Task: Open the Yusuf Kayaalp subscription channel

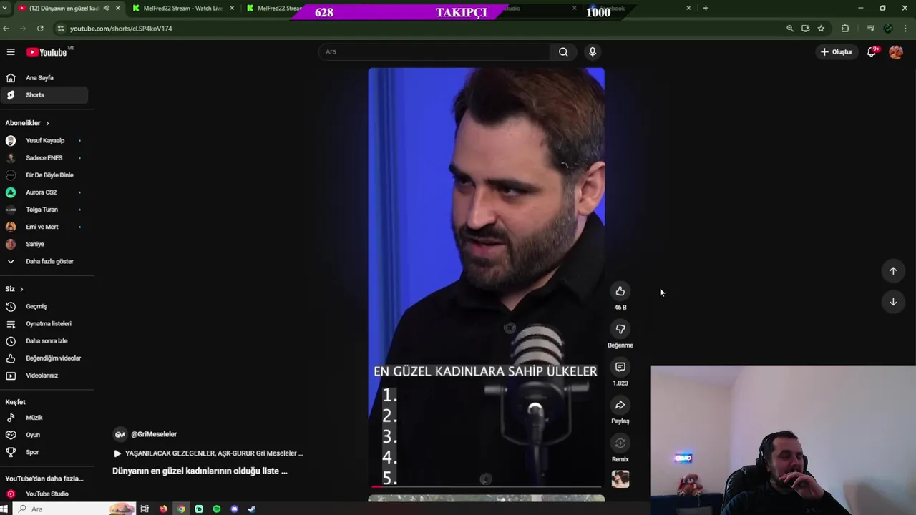Action: coord(44,141)
